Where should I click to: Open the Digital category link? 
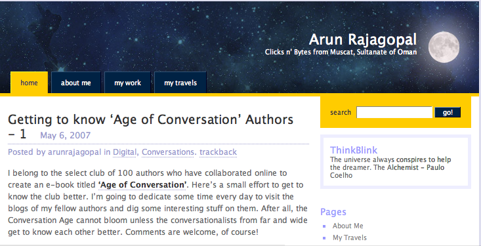pos(125,152)
